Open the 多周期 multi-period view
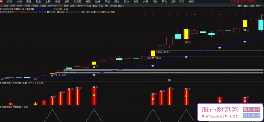 point(114,6)
